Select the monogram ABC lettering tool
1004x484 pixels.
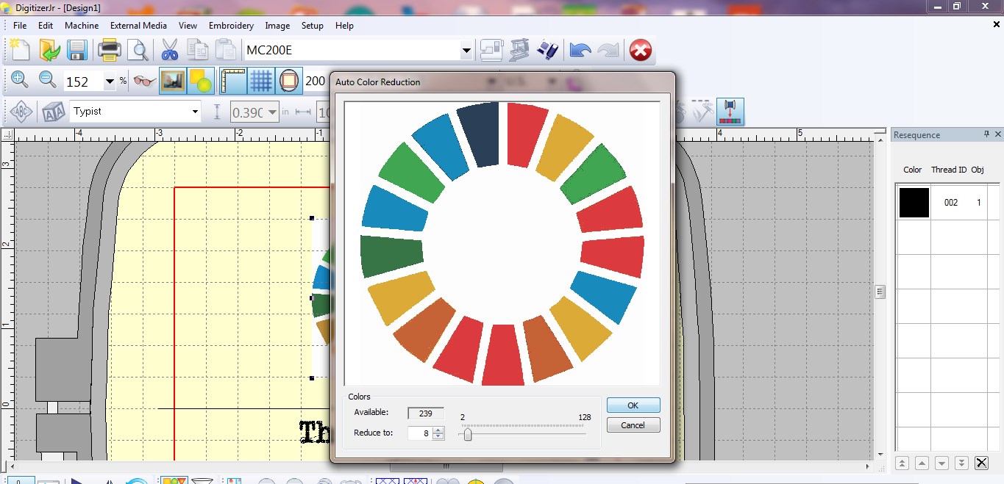point(22,112)
